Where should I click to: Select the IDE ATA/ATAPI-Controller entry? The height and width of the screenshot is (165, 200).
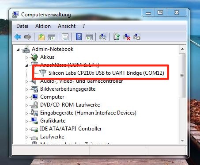(x=71, y=129)
